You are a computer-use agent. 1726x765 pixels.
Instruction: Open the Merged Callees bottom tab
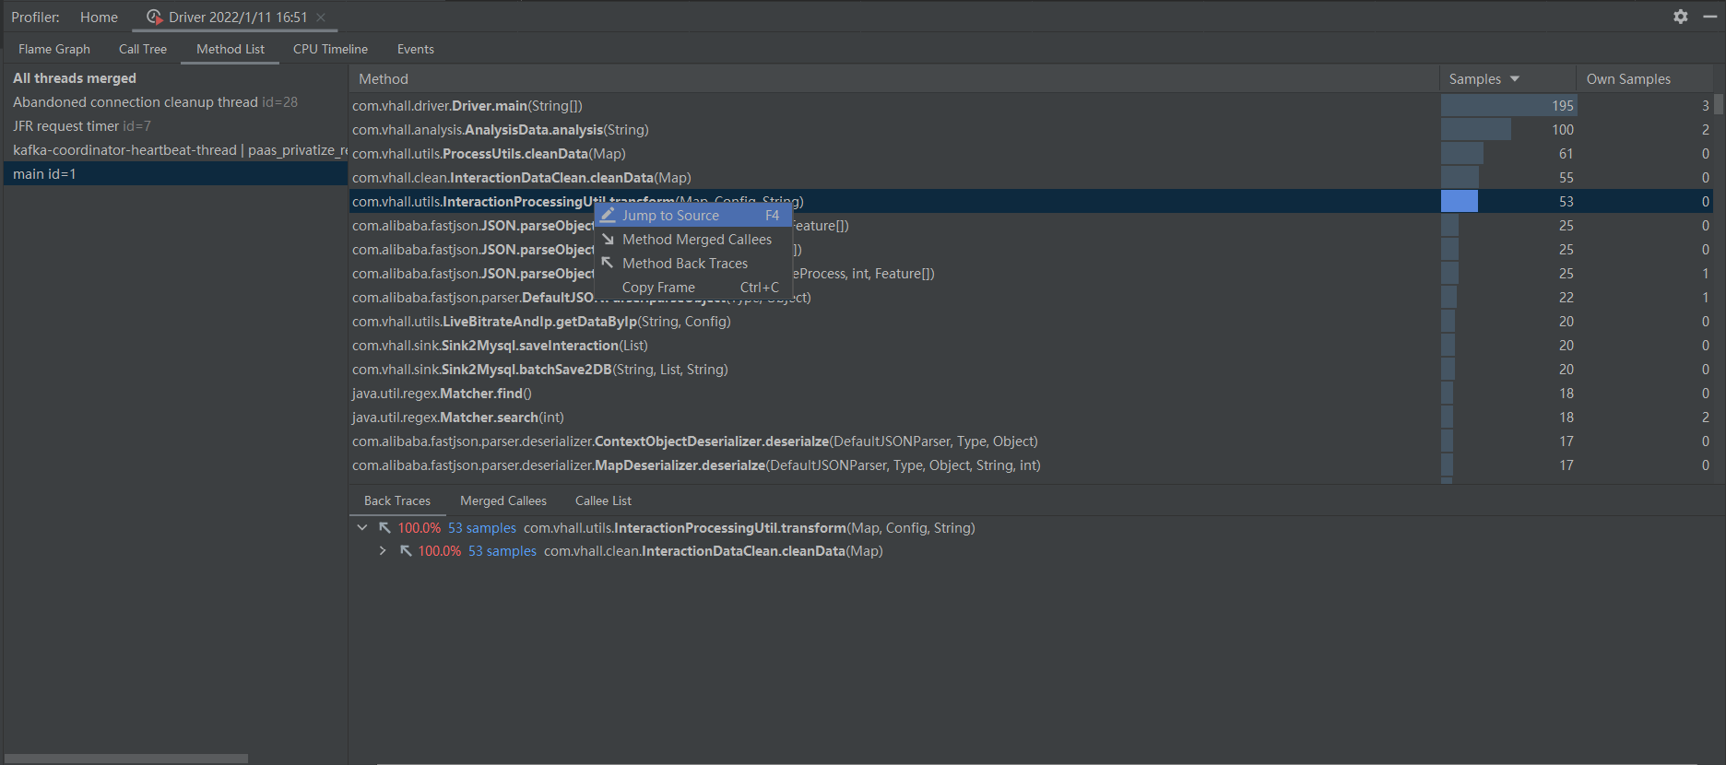(x=502, y=500)
